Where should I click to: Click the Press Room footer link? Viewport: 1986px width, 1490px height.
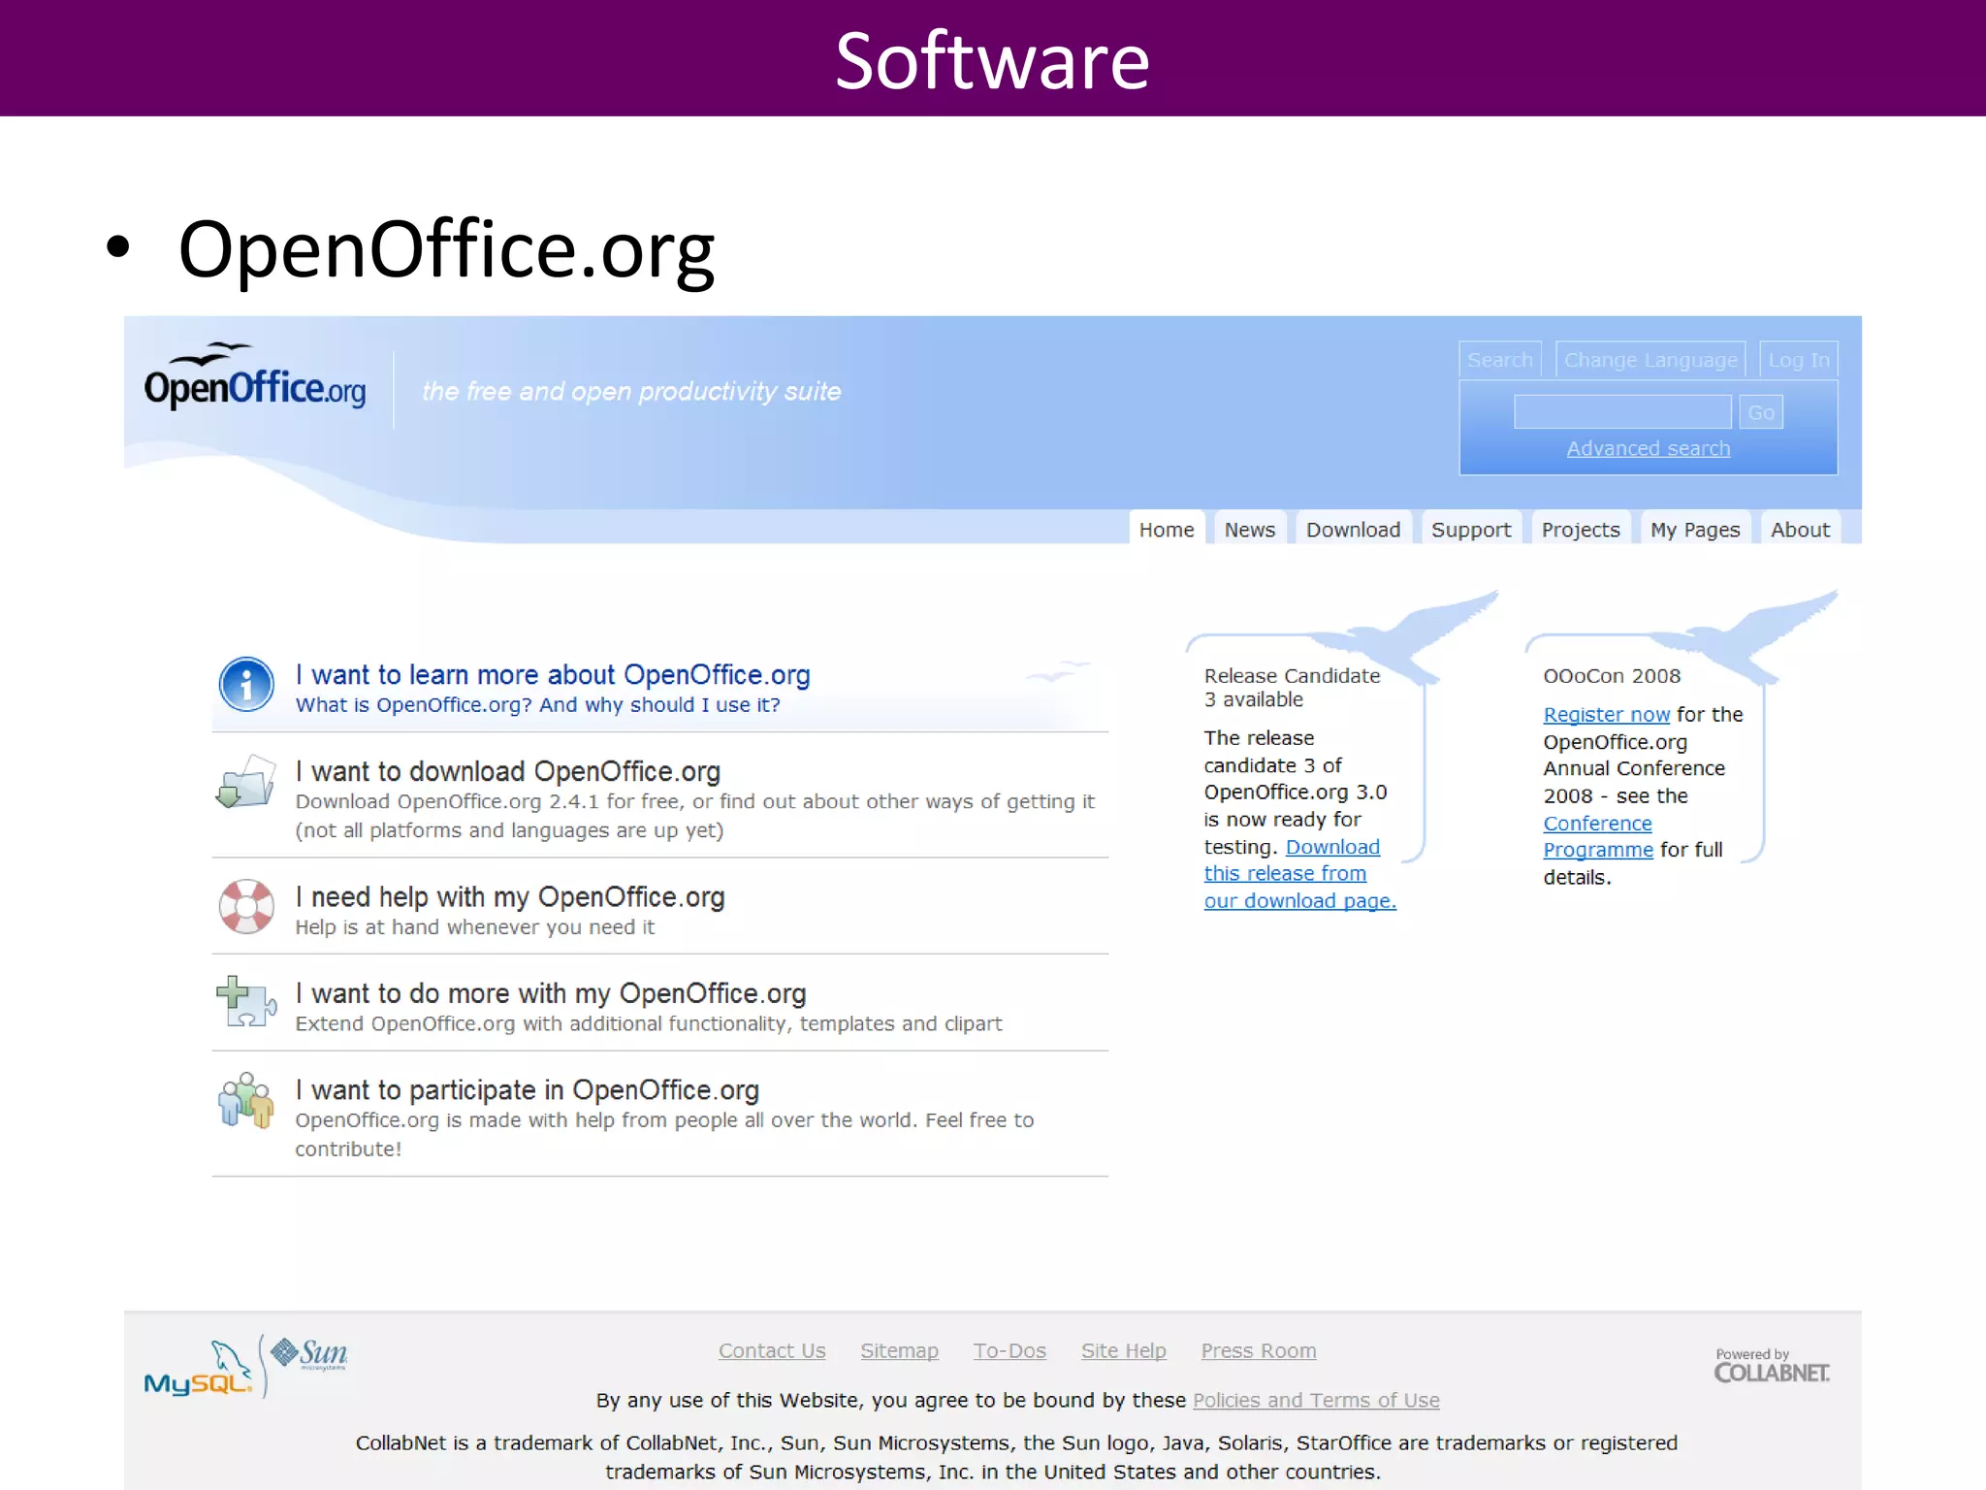(1258, 1350)
